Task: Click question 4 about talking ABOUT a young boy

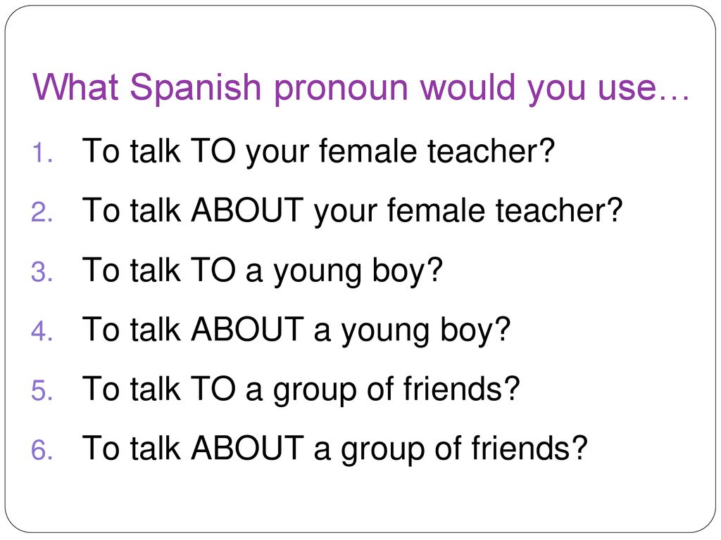Action: (x=296, y=330)
